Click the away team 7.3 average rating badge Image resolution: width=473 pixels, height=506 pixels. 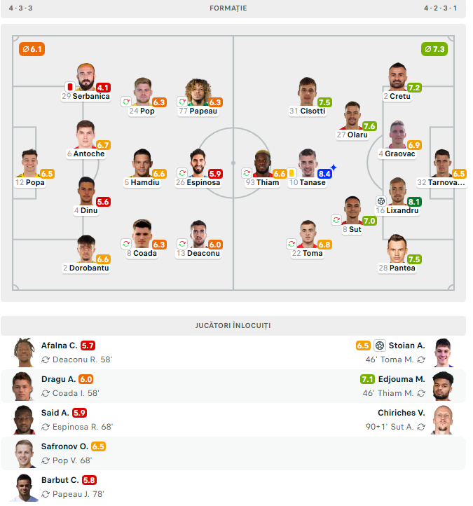click(434, 49)
